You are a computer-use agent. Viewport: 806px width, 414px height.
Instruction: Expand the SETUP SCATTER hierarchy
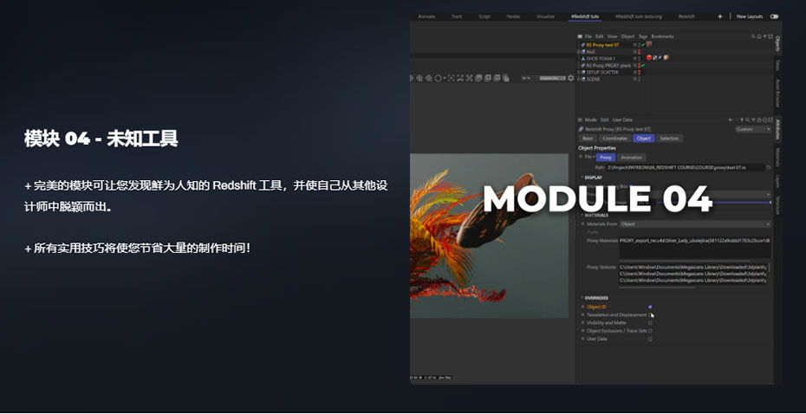pos(579,73)
